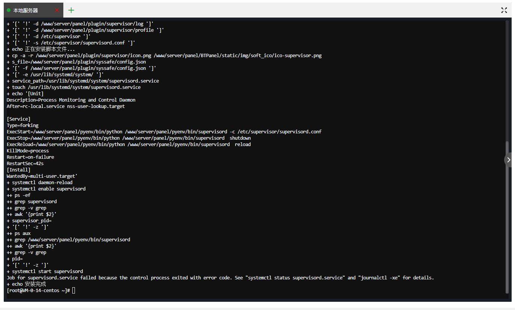Viewport: 515px width, 310px height.
Task: Click the '++ grep /www/server/panel/pyenv/bin/supervisord' line
Action: pos(69,240)
